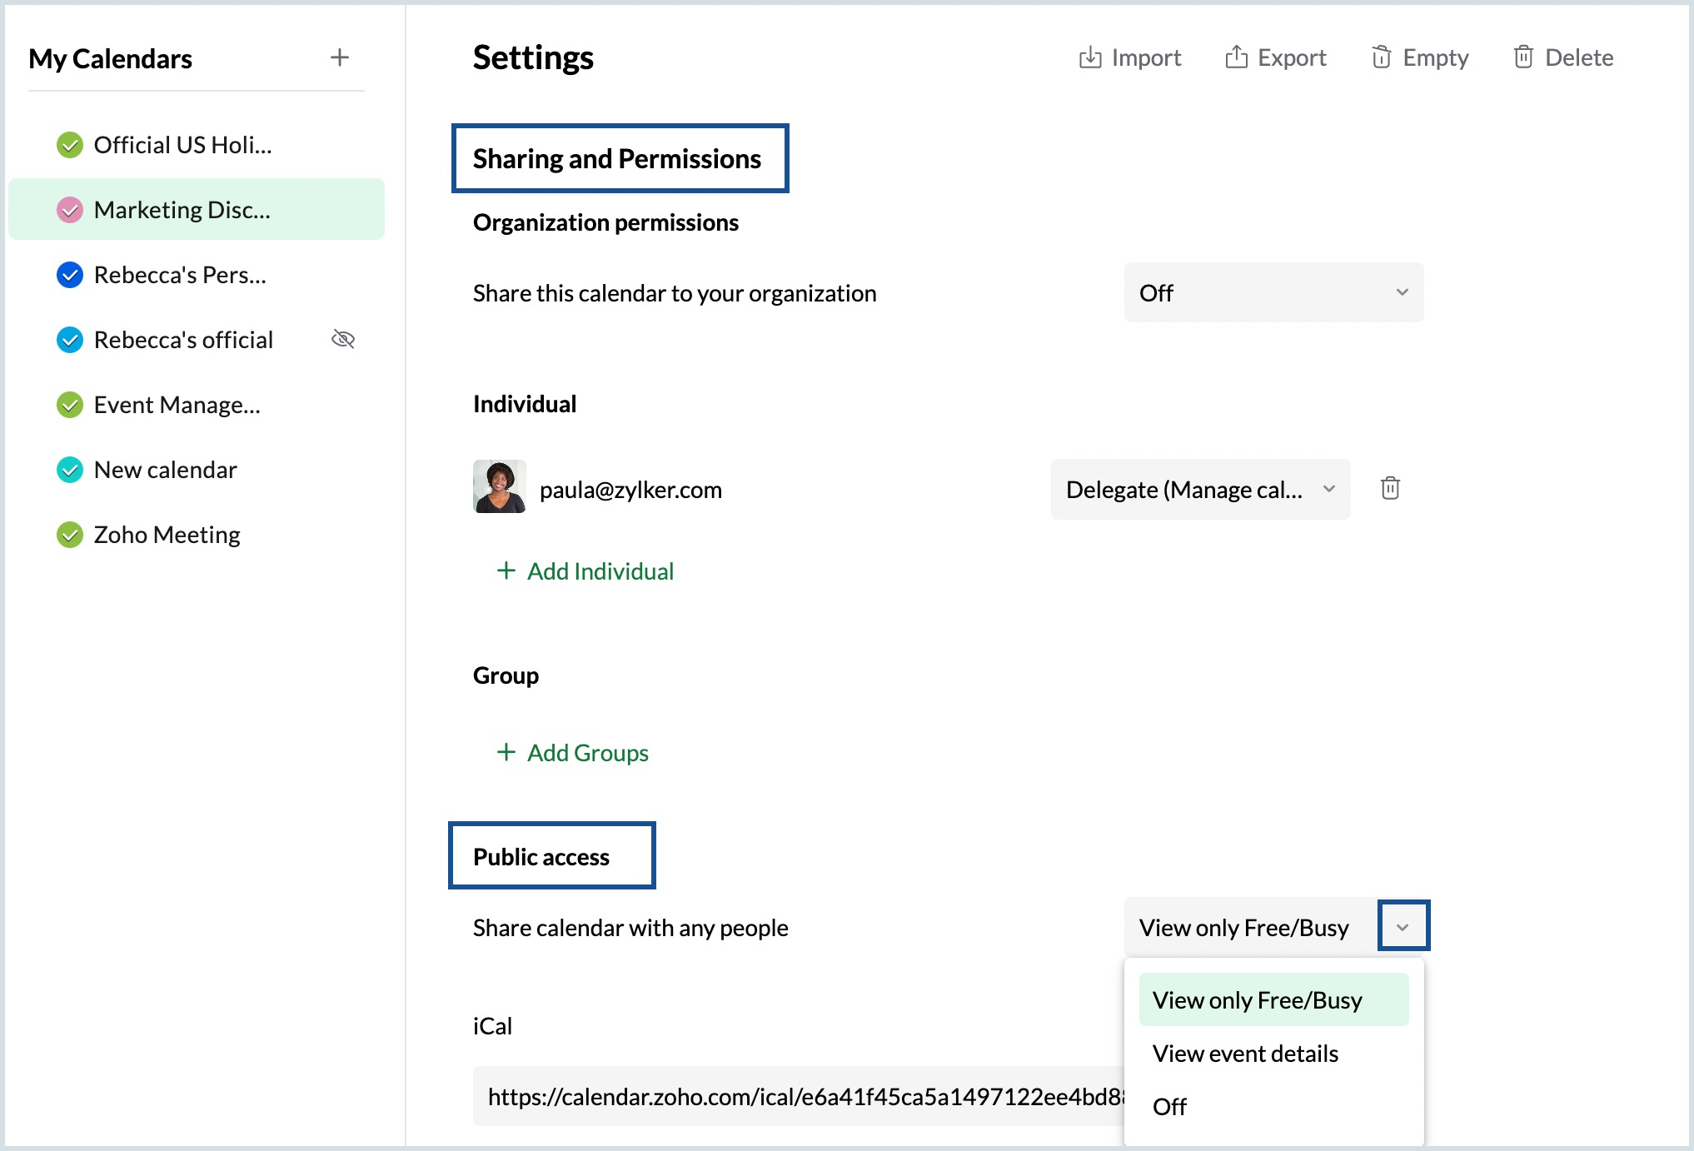Click the Empty calendar trash icon
Image resolution: width=1694 pixels, height=1151 pixels.
click(x=1381, y=57)
